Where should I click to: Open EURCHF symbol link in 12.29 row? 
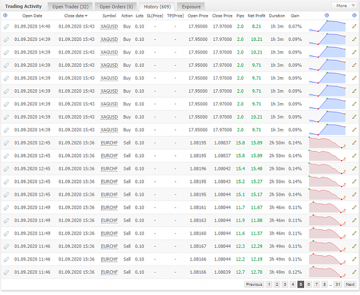[x=109, y=247]
